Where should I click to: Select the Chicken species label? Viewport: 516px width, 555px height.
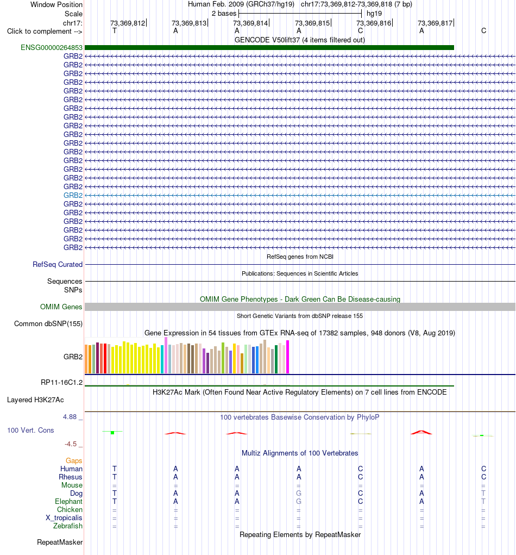[70, 510]
